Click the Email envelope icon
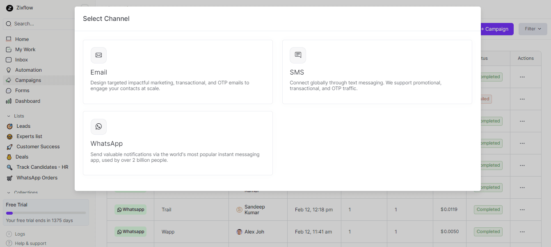Screen dimensions: 551x247 click(x=98, y=55)
